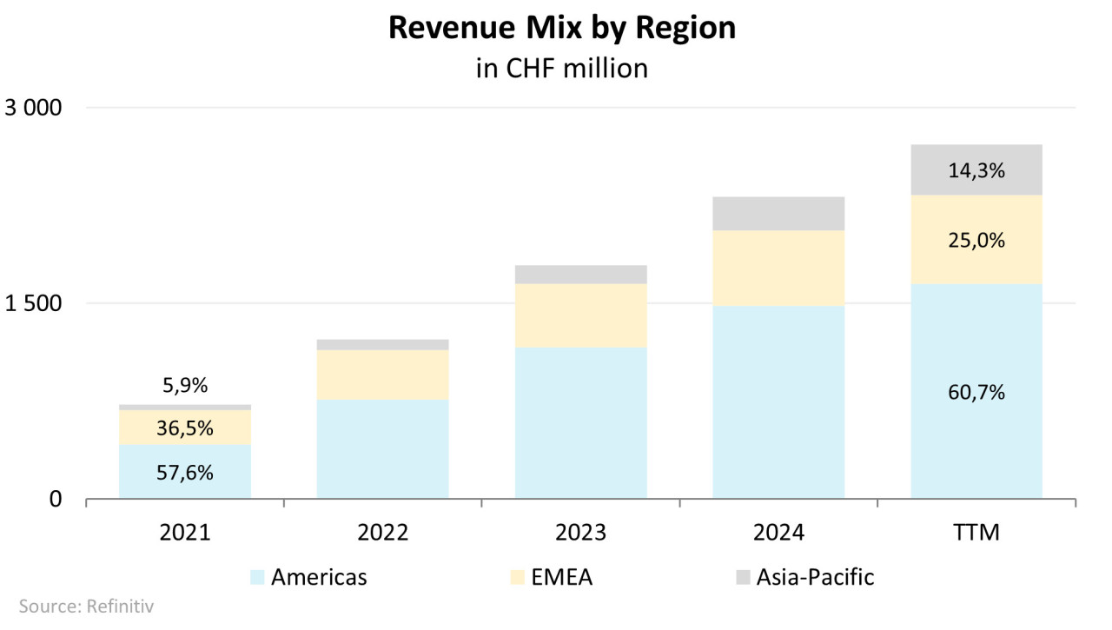This screenshot has height=630, width=1112.
Task: Select the TTM EMEA segment labeled 25,0%
Action: [976, 240]
